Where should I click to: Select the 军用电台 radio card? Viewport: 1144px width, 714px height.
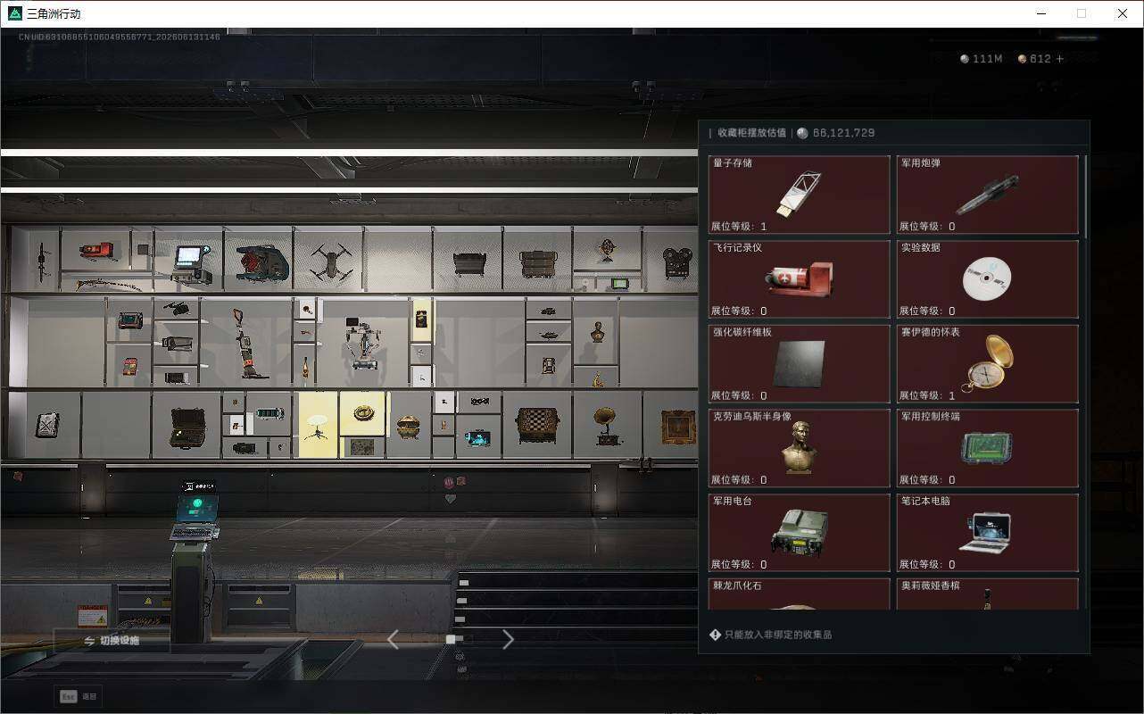tap(799, 533)
